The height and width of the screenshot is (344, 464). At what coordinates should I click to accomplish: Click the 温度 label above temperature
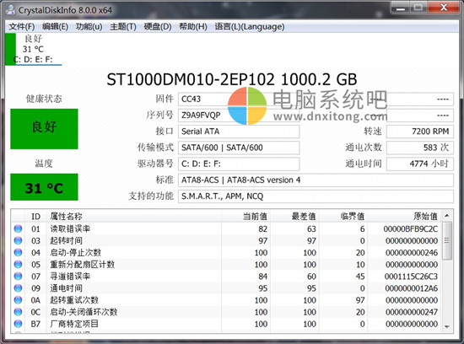pyautogui.click(x=44, y=163)
